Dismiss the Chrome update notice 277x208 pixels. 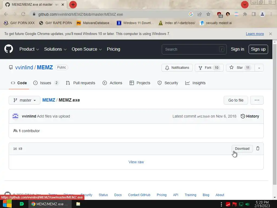point(270,34)
